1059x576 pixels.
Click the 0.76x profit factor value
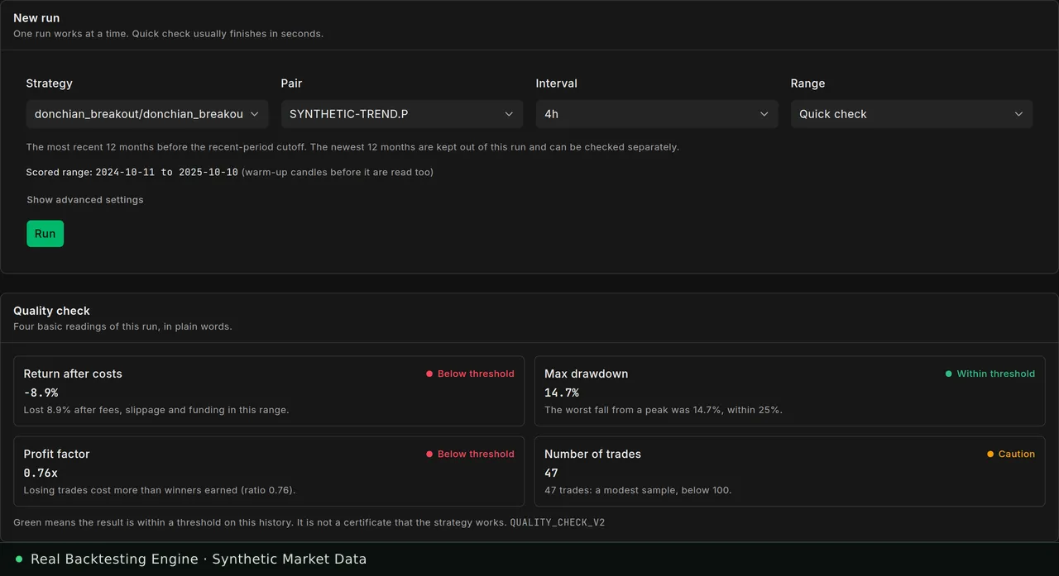[41, 473]
